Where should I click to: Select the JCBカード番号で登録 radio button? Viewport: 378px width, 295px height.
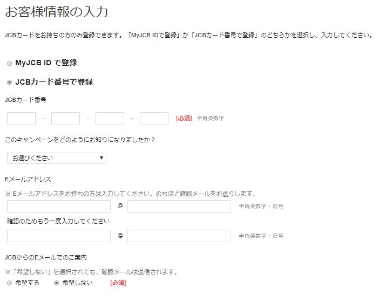point(9,83)
